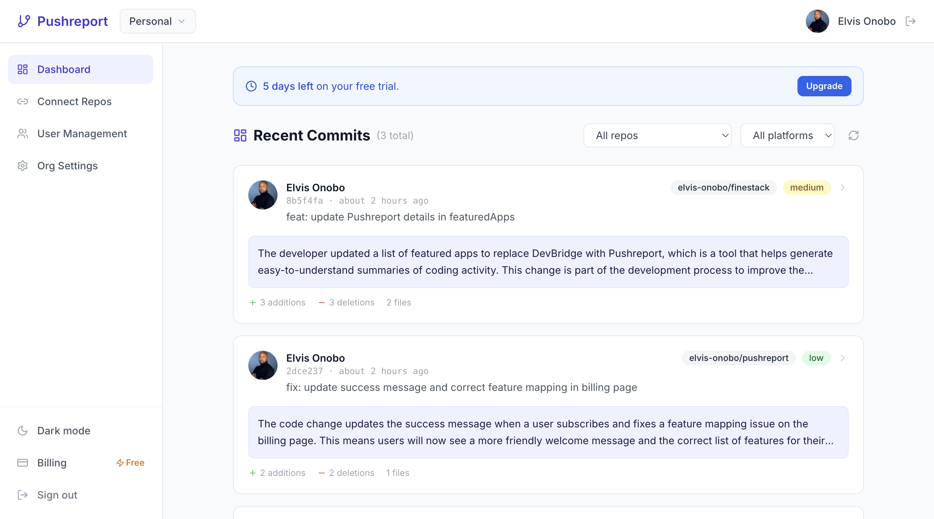The image size is (934, 519).
Task: Click '2 files' on the finestack commit
Action: (399, 303)
